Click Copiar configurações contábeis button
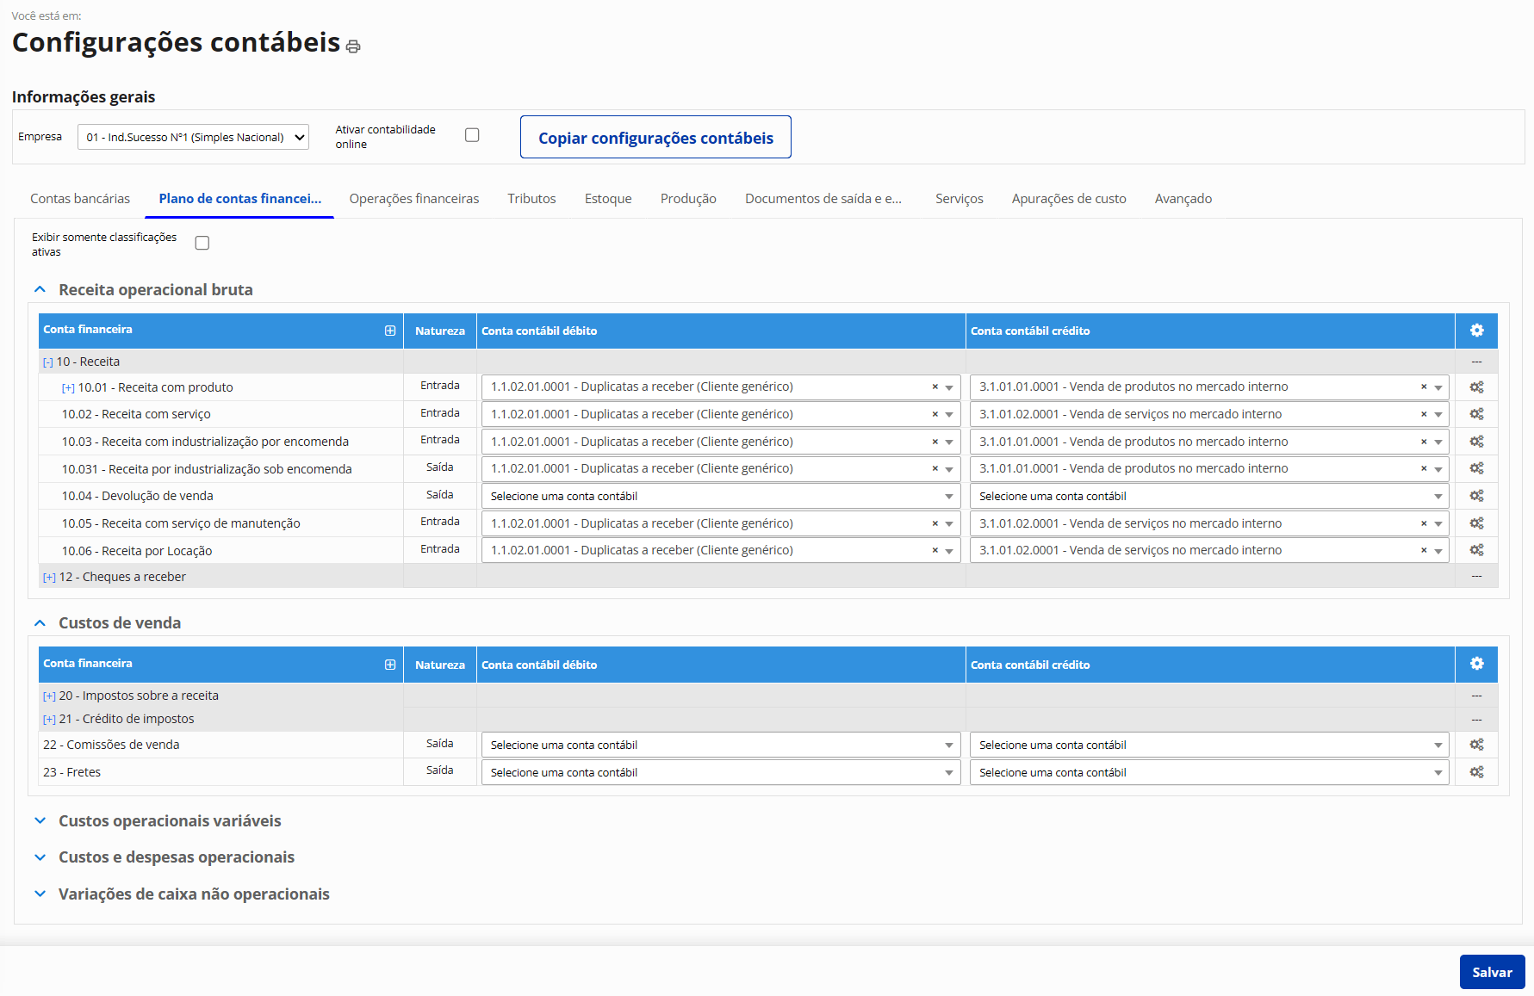This screenshot has height=996, width=1534. pyautogui.click(x=655, y=138)
